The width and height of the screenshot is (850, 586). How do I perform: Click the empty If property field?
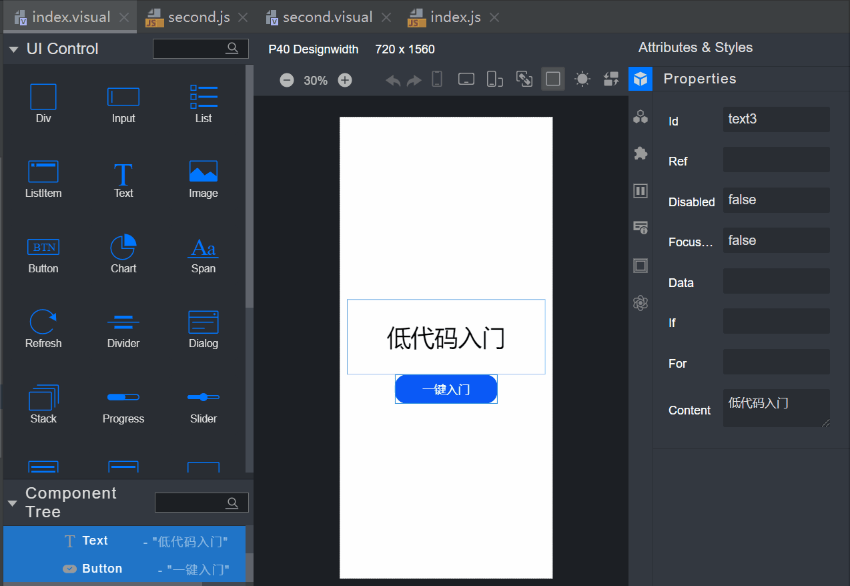click(777, 321)
